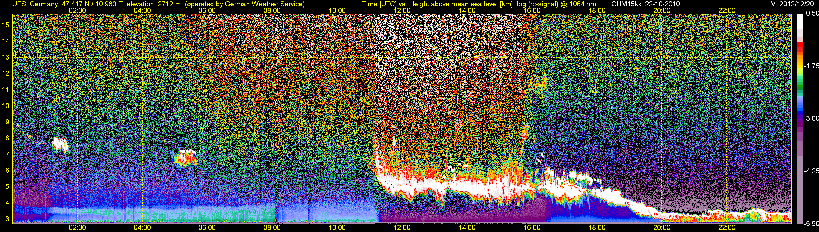Click the 04:00 label on bottom time axis

click(x=142, y=228)
